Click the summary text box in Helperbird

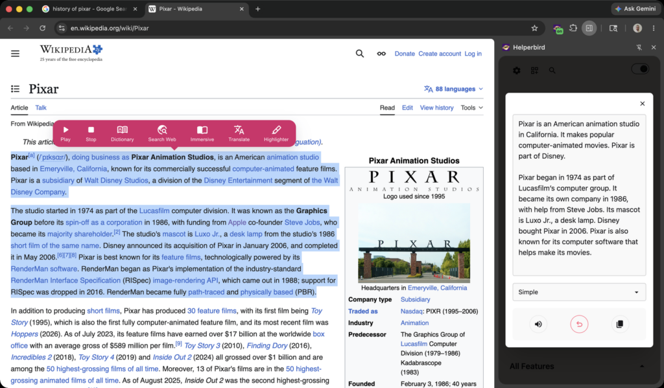(x=579, y=195)
